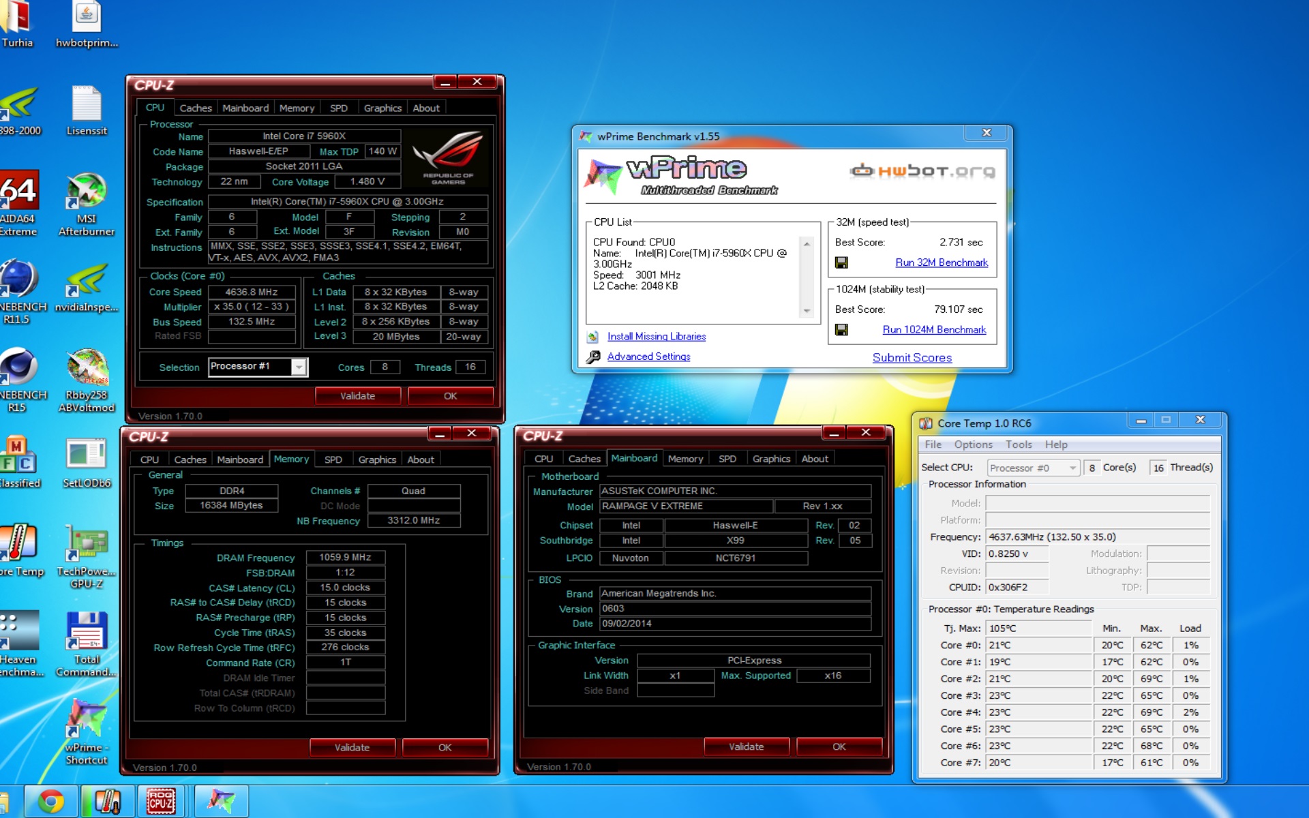Open Advanced Settings link in wPrime
The image size is (1309, 818).
pyautogui.click(x=648, y=357)
